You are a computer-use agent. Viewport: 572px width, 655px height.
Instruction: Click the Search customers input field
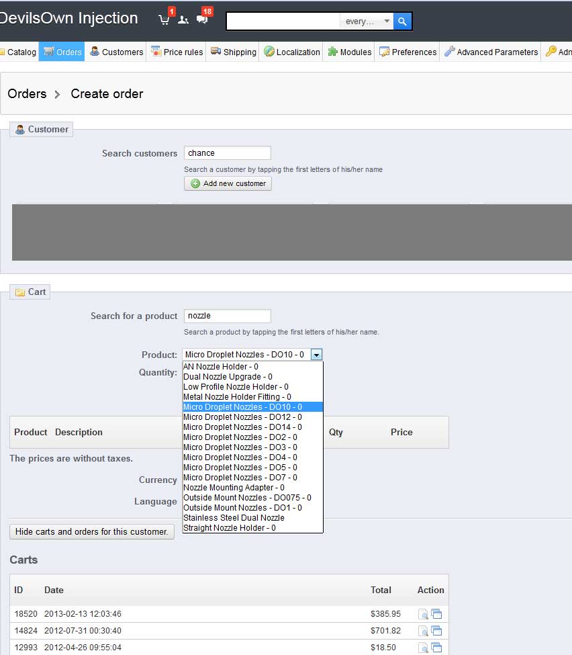pos(228,153)
